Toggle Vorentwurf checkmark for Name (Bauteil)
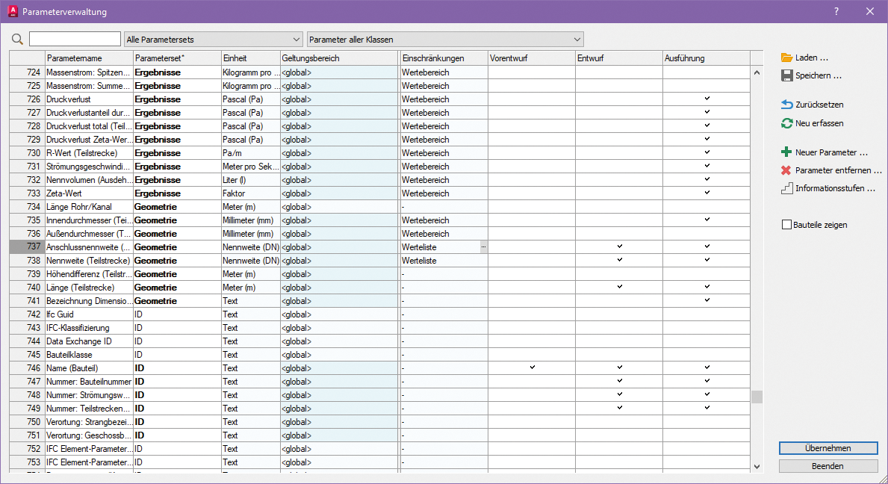Image resolution: width=888 pixels, height=484 pixels. point(532,367)
